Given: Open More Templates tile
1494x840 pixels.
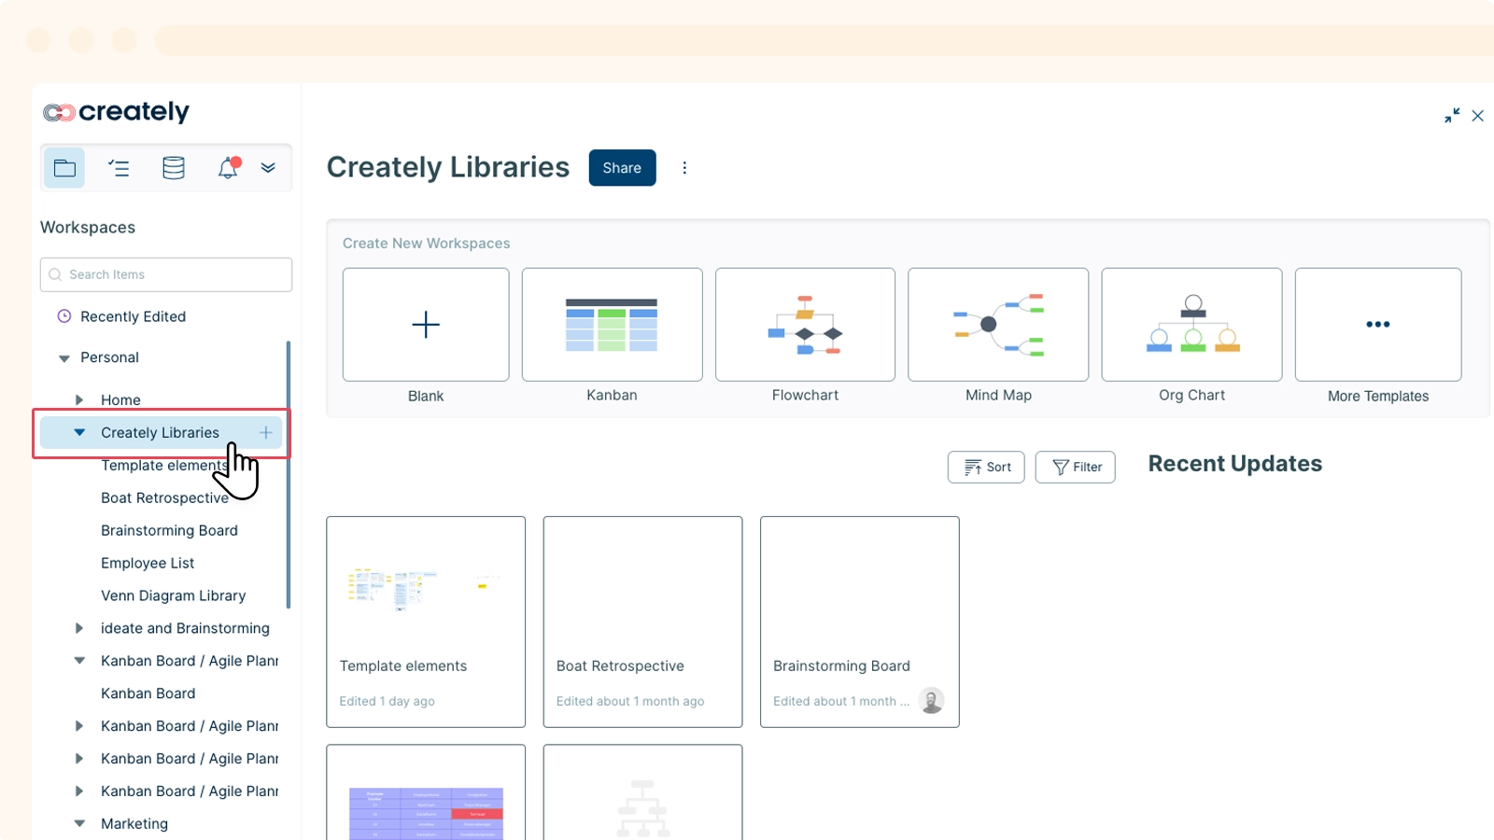Looking at the screenshot, I should (x=1378, y=325).
